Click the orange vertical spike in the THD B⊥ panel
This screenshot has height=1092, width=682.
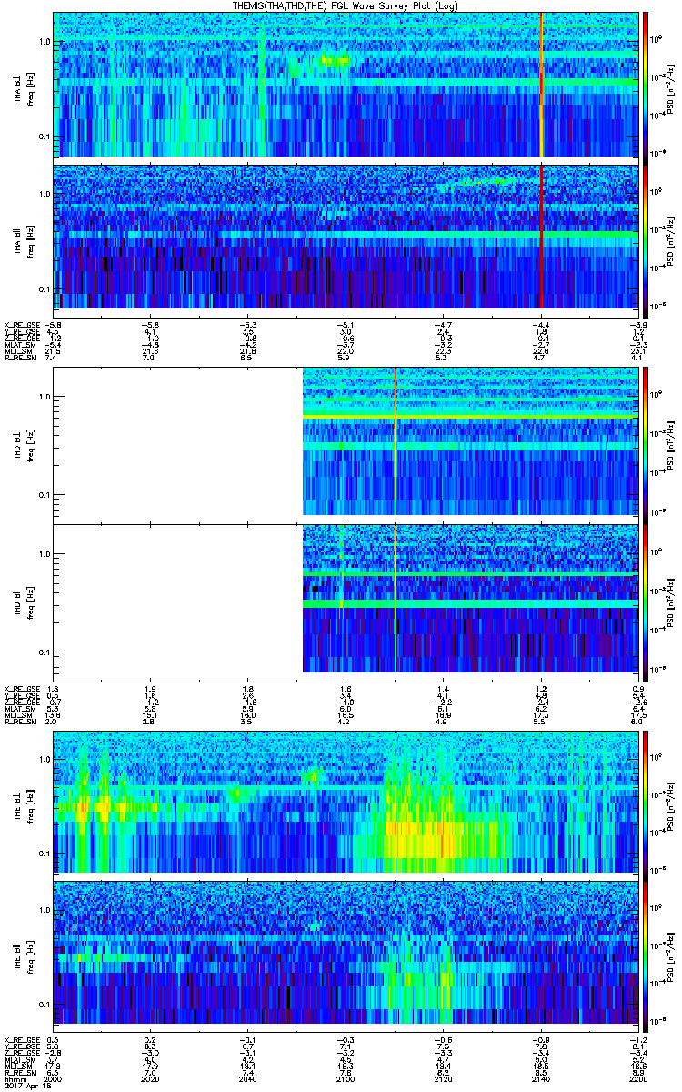pos(396,443)
